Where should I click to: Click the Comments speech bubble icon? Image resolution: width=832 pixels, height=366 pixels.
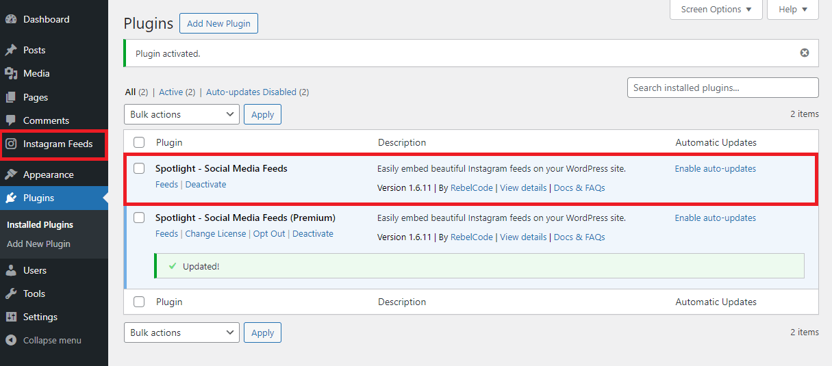point(11,120)
